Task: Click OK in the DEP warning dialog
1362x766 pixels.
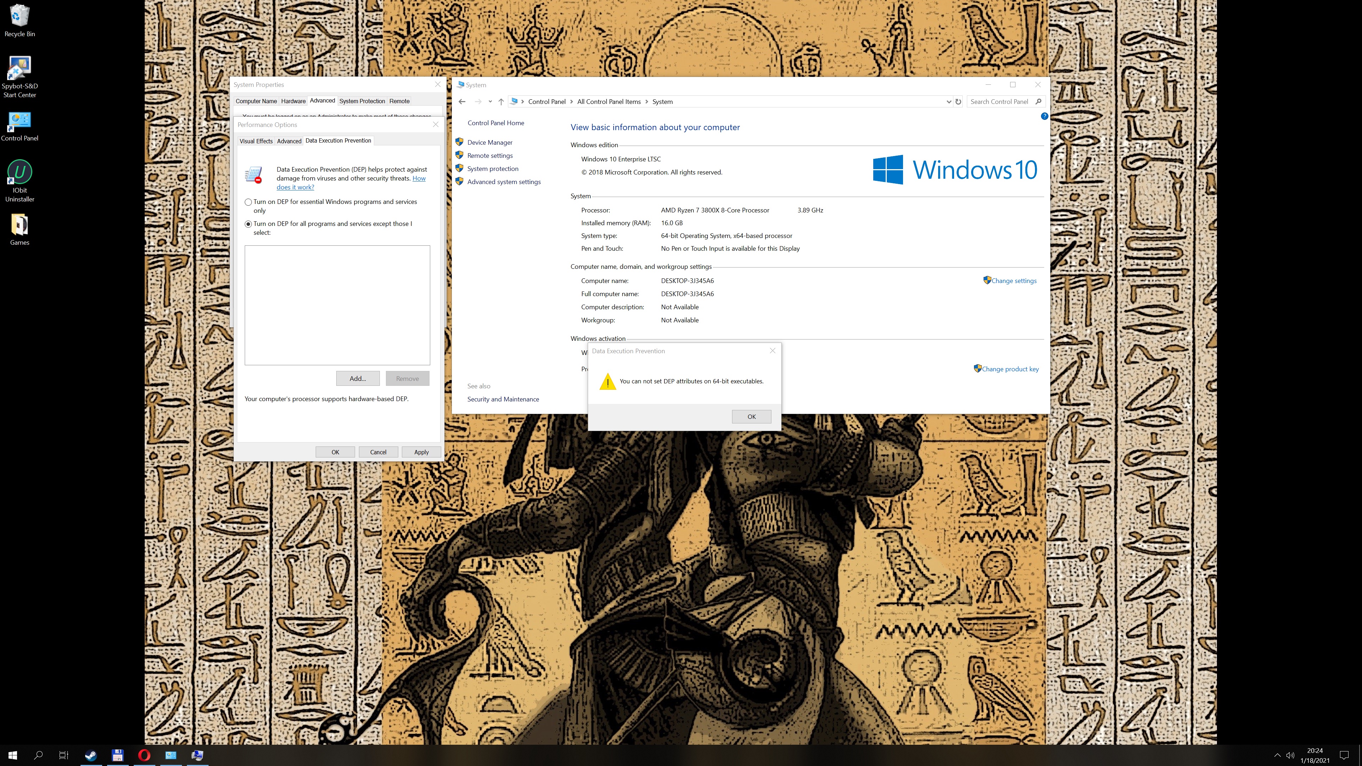Action: coord(751,417)
